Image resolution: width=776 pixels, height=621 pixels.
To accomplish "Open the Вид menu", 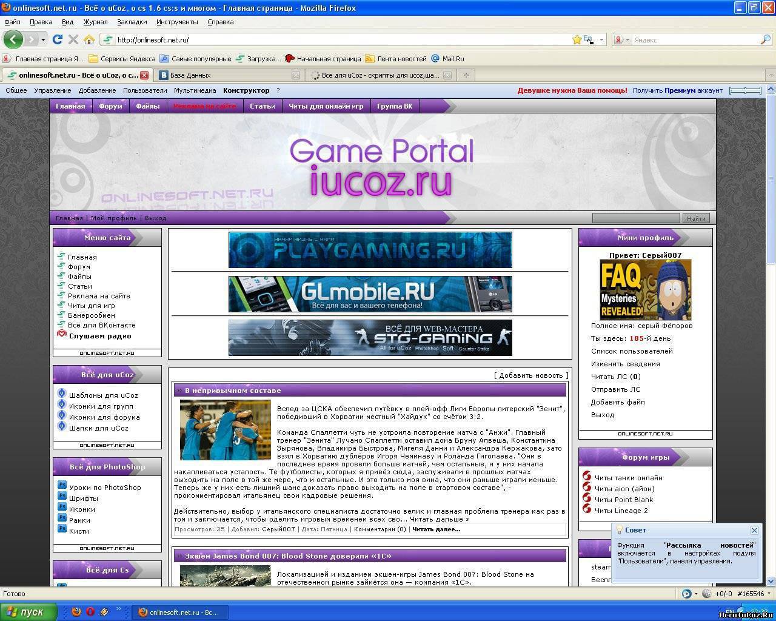I will click(x=67, y=22).
